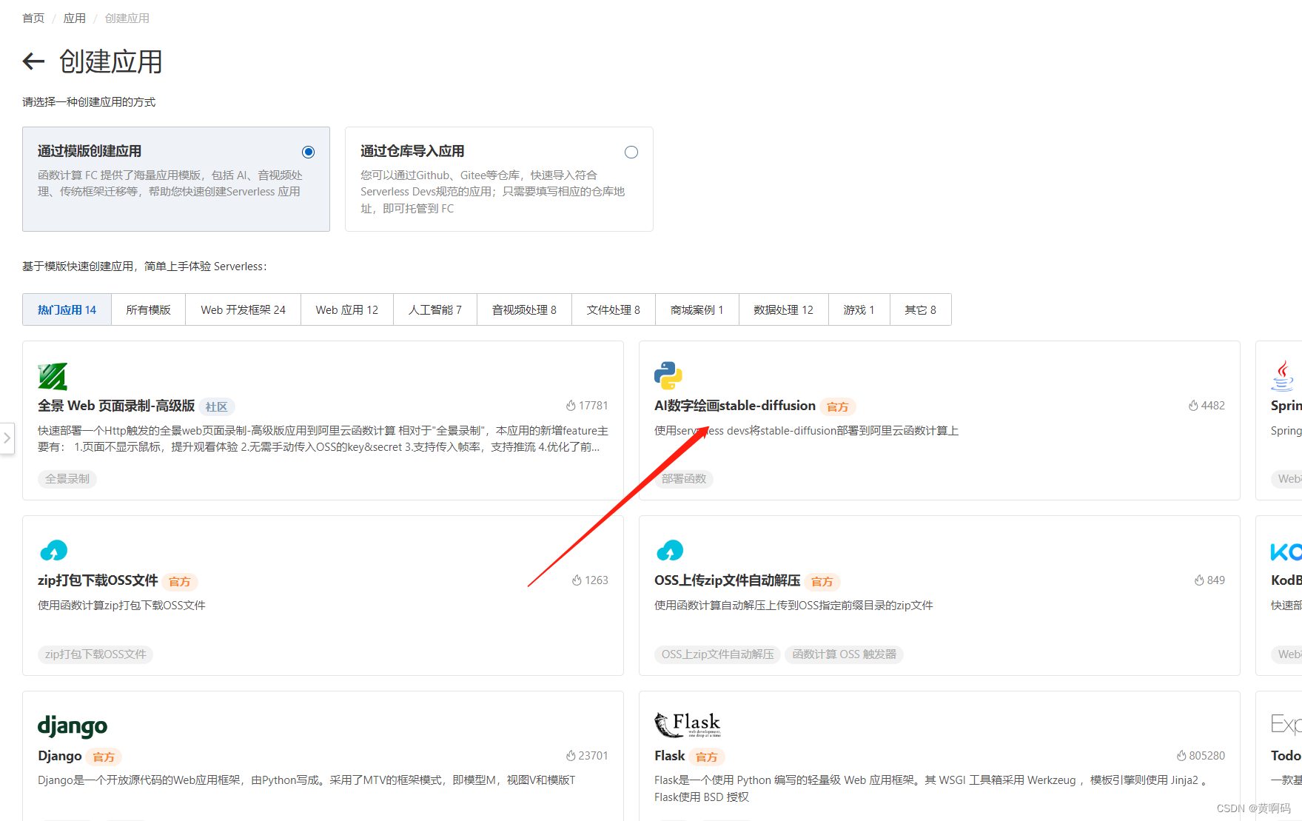Switch to 热门应用 14 tab

point(67,309)
